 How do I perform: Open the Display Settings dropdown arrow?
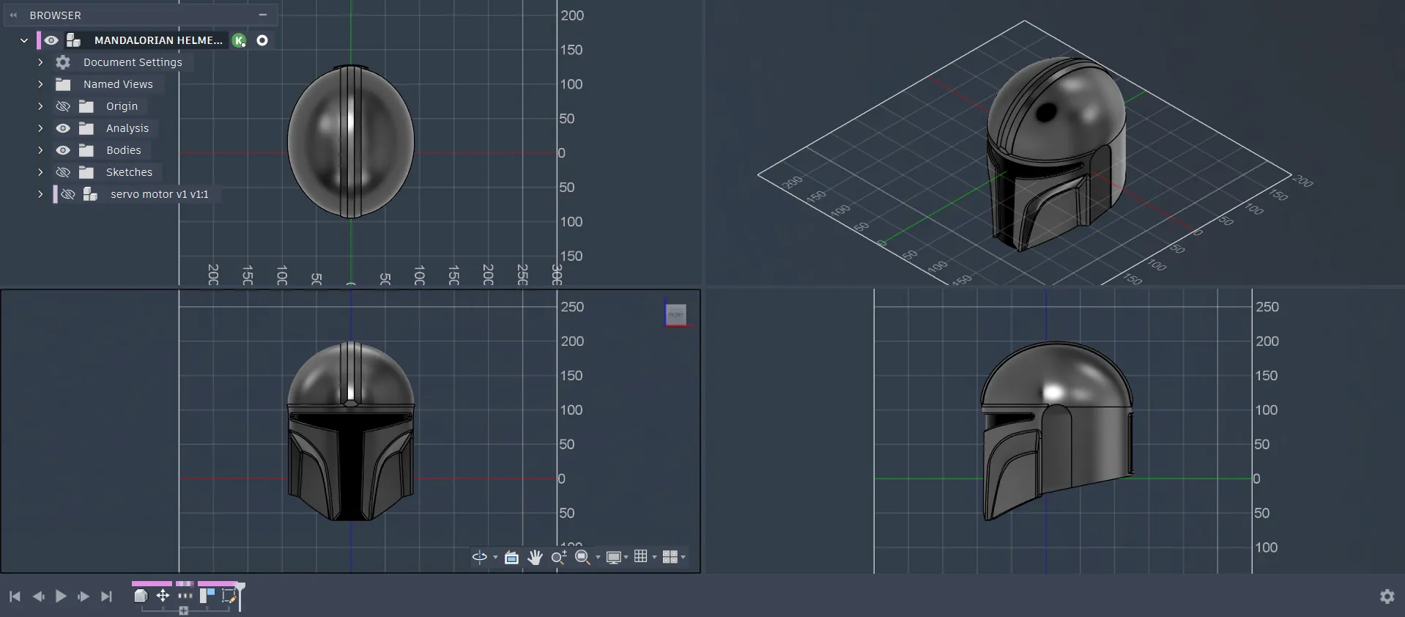click(x=626, y=558)
